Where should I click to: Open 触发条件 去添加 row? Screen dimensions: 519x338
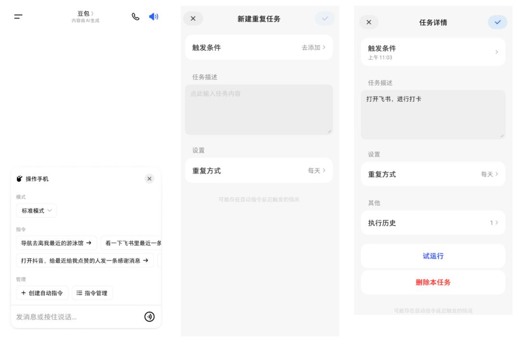coord(259,48)
